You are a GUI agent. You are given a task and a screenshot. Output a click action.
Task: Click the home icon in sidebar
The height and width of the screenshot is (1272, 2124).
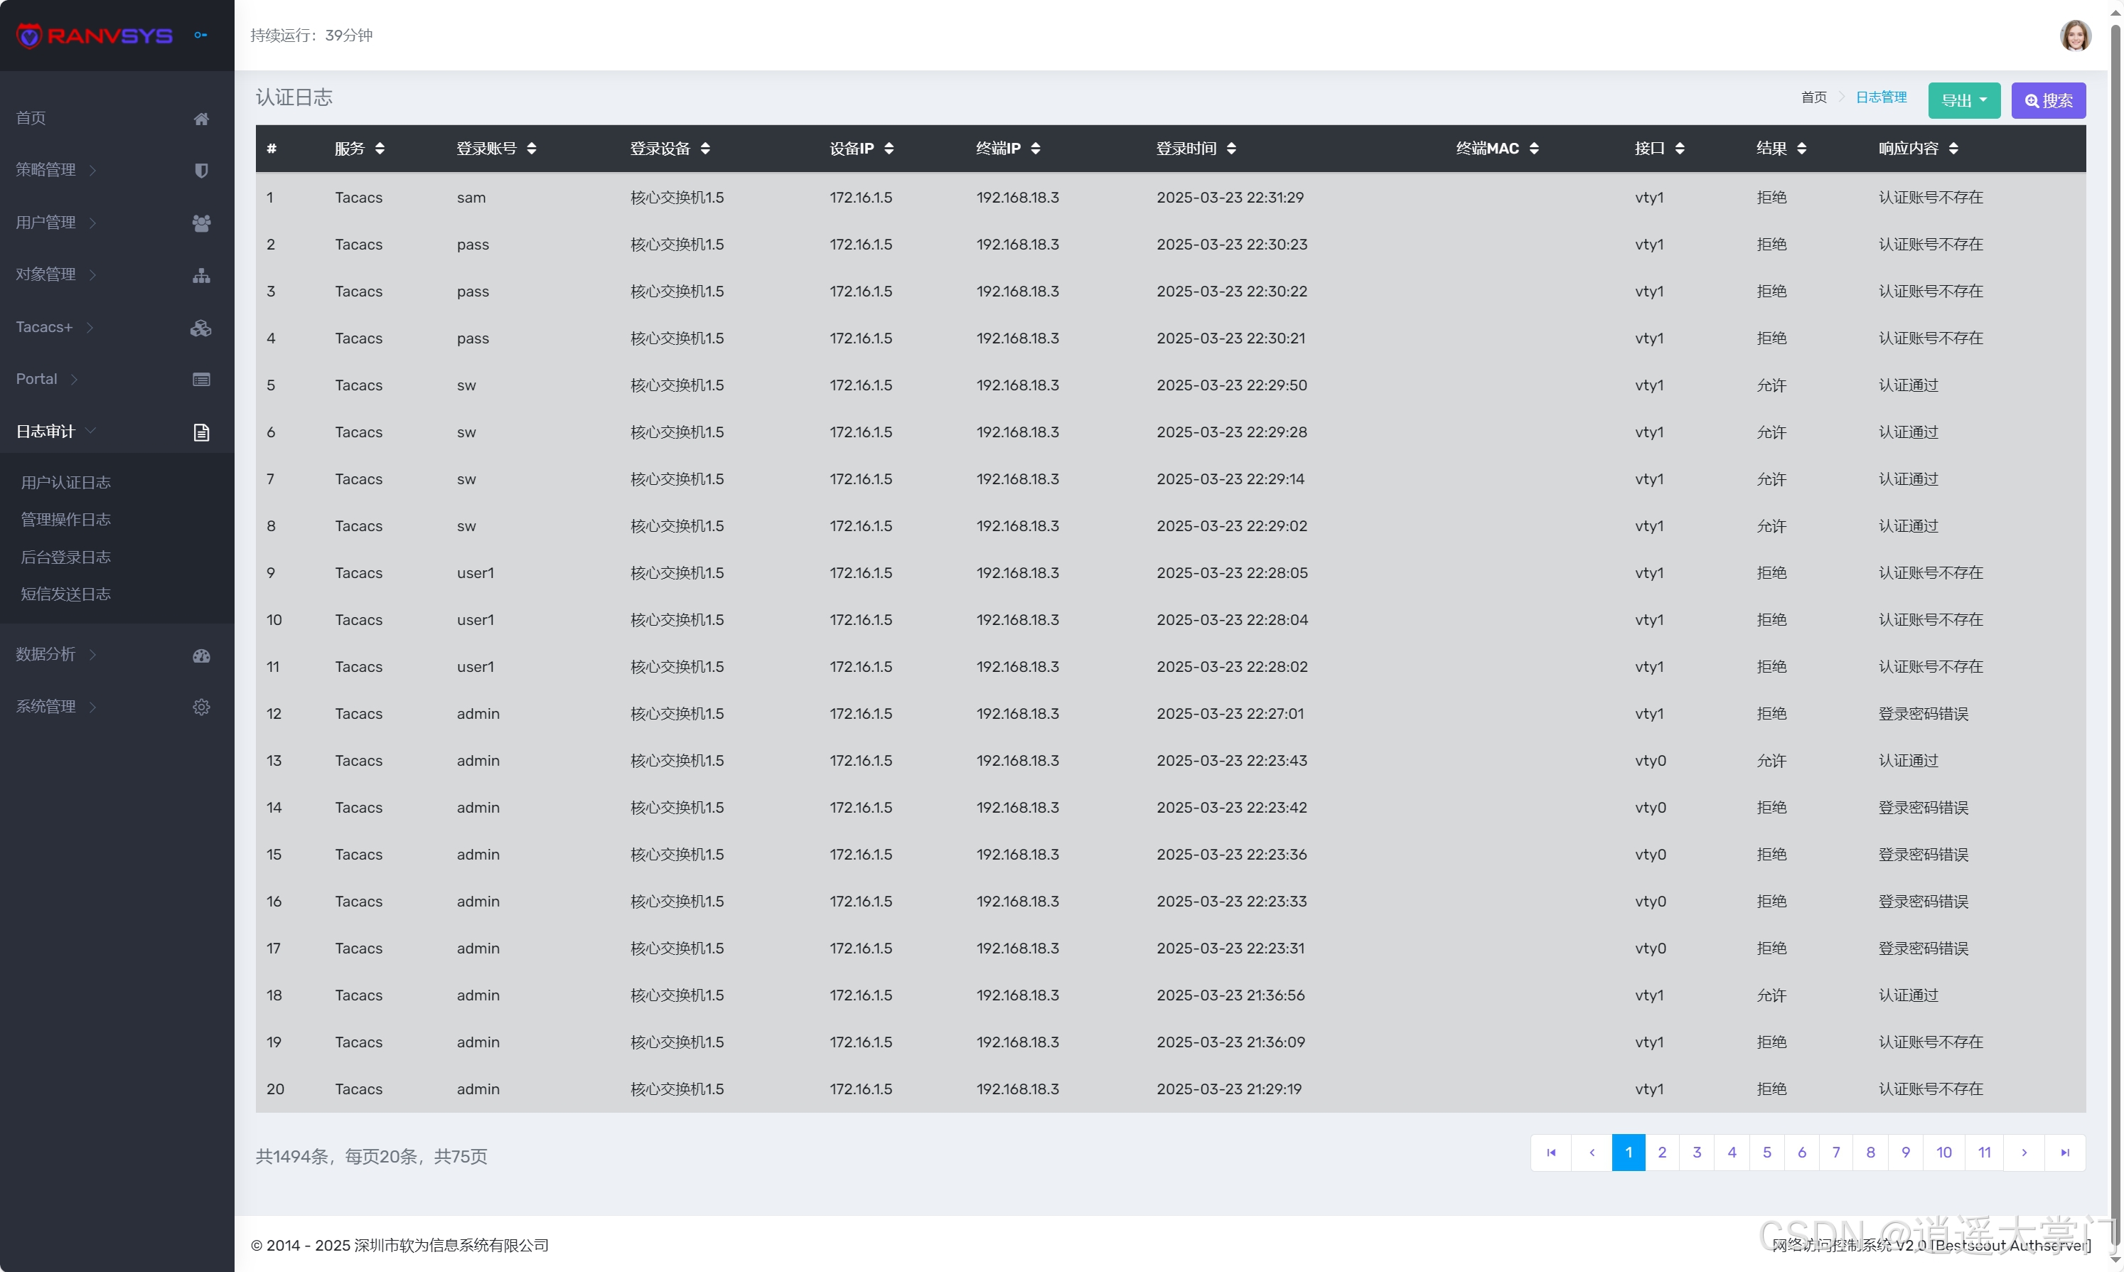point(201,118)
